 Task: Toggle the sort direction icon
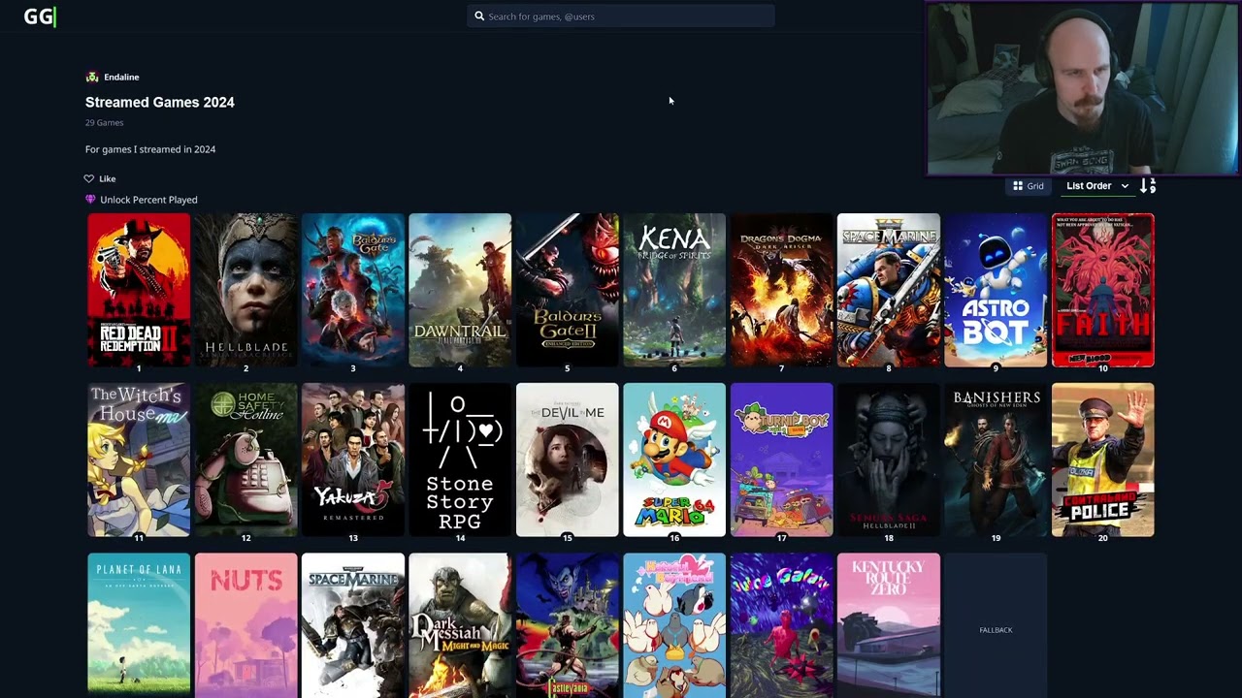1148,185
